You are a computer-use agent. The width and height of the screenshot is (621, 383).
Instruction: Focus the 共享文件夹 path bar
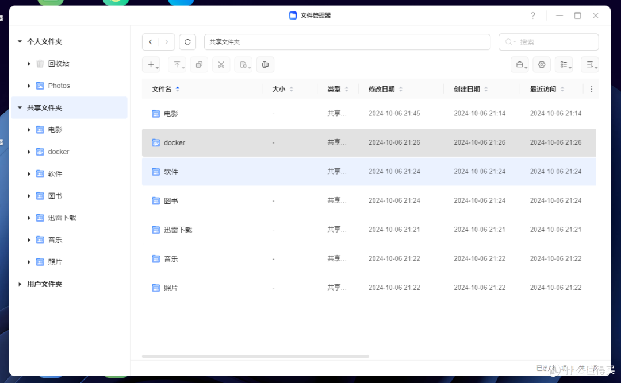pyautogui.click(x=347, y=42)
